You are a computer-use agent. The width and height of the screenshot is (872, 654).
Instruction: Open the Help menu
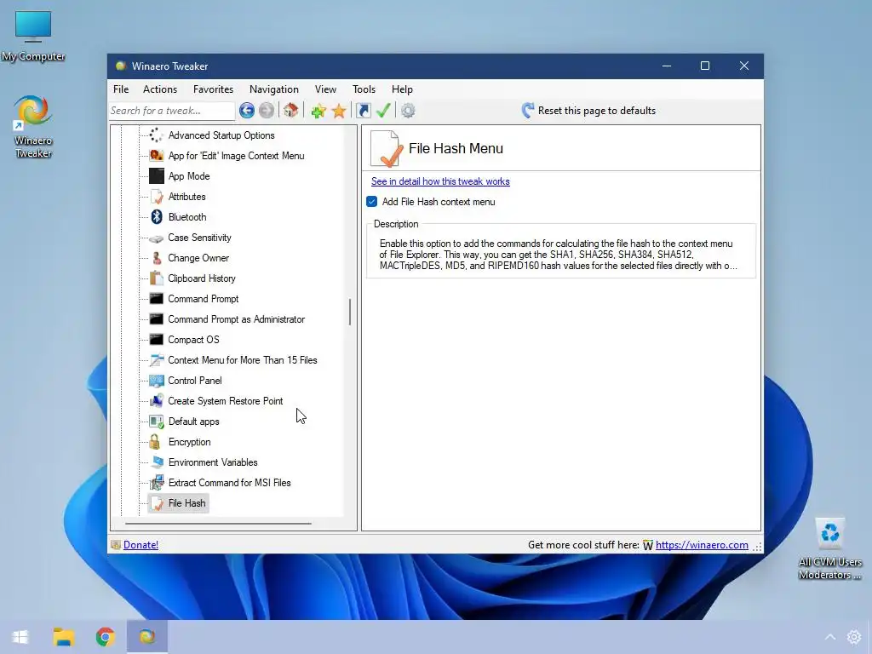pyautogui.click(x=402, y=89)
